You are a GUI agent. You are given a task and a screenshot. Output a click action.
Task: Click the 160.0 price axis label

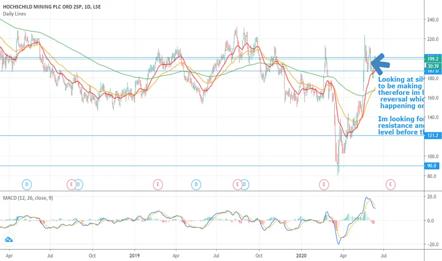[433, 98]
